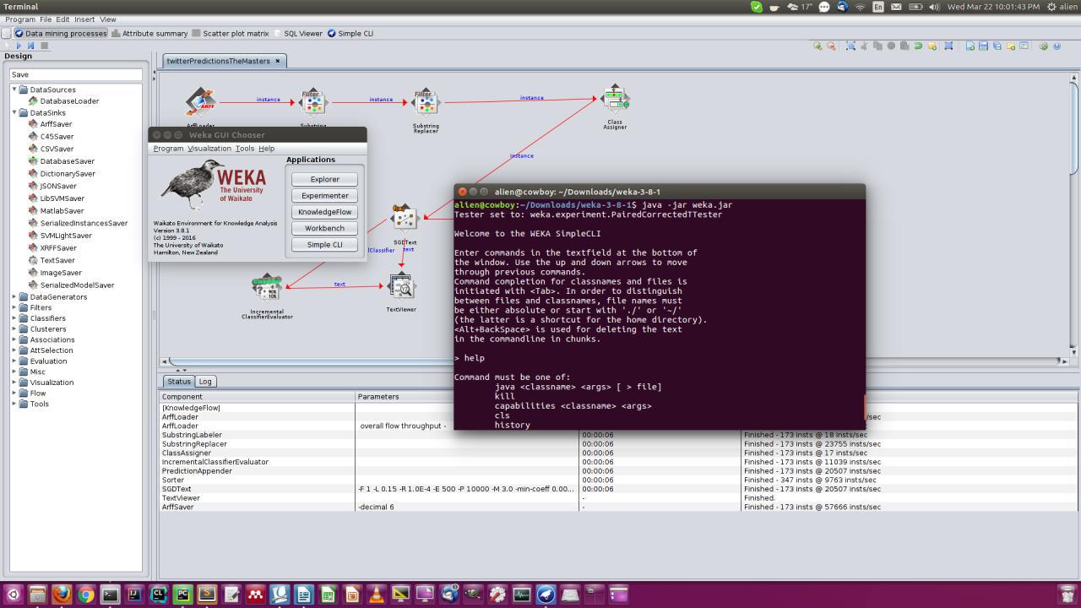This screenshot has height=608, width=1081.
Task: Open CLion from the dock
Action: pyautogui.click(x=158, y=594)
